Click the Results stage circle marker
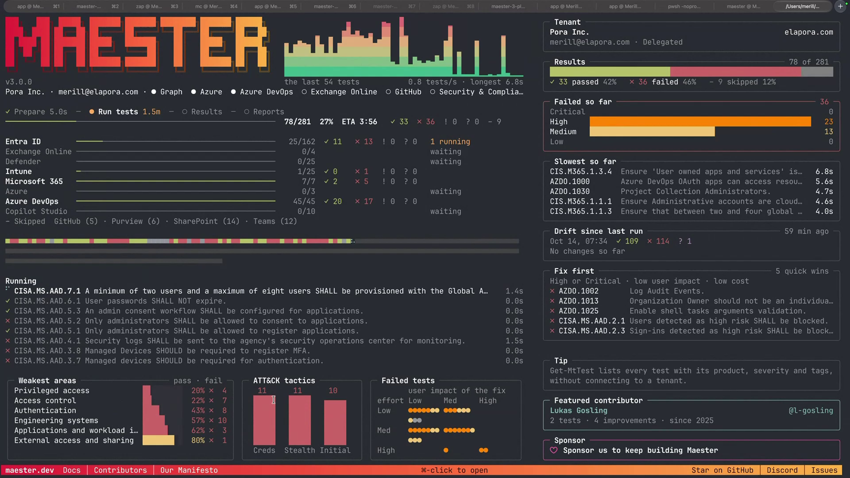The height and width of the screenshot is (478, 850). point(185,112)
